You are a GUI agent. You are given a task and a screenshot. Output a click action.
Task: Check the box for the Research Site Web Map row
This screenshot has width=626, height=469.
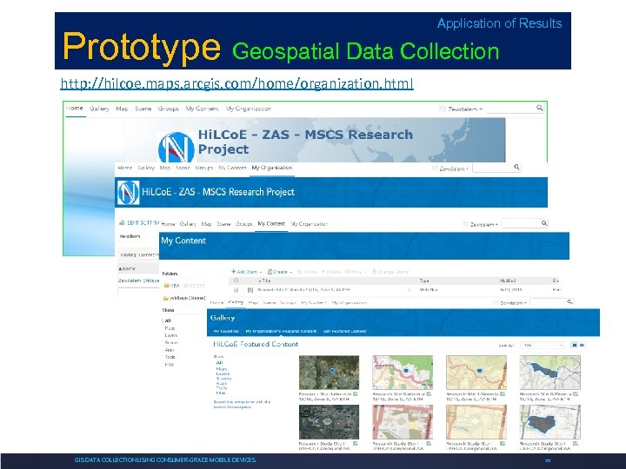236,290
